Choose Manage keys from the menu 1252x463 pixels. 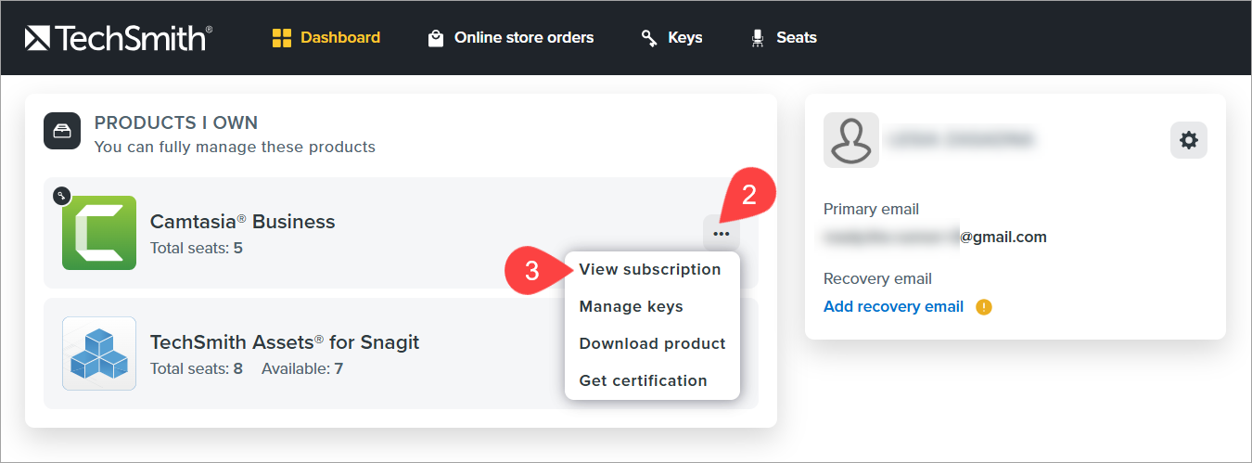pyautogui.click(x=632, y=306)
